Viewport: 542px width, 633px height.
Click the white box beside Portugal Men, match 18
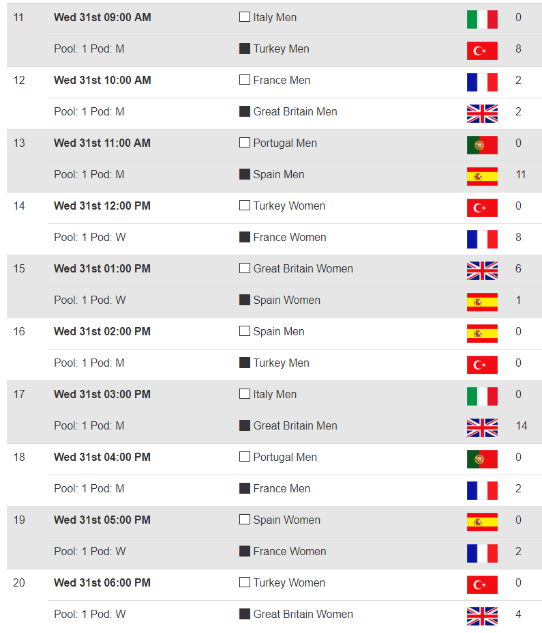(245, 456)
